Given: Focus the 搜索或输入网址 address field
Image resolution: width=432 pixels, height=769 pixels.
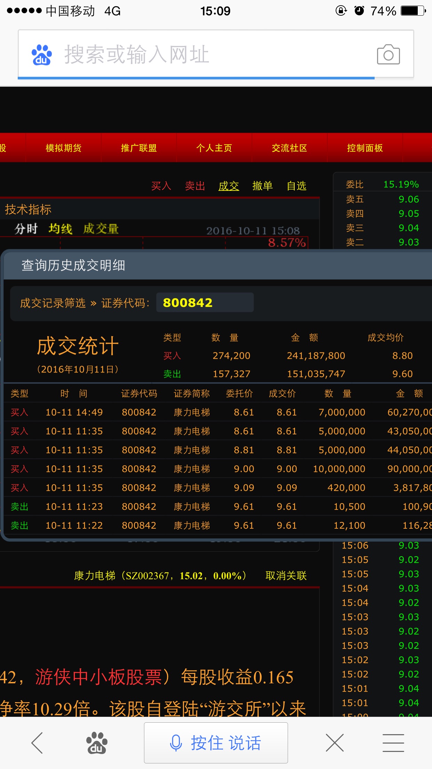Looking at the screenshot, I should pyautogui.click(x=209, y=55).
